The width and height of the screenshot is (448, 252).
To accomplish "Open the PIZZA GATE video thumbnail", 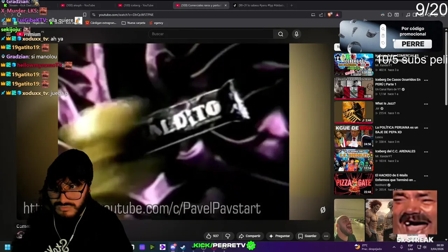I will 353,184.
